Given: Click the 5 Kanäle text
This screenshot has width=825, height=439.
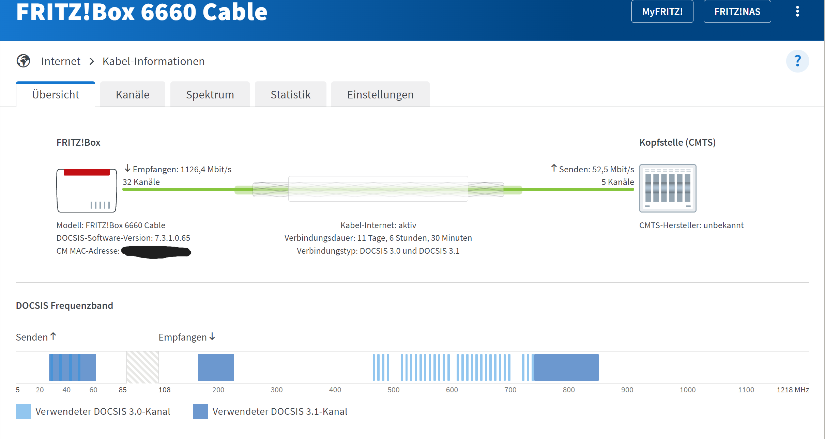Looking at the screenshot, I should pyautogui.click(x=617, y=182).
